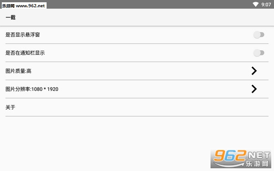Select the 图片质量:高 setting row text
Screen dimensions: 274x171
pos(18,71)
